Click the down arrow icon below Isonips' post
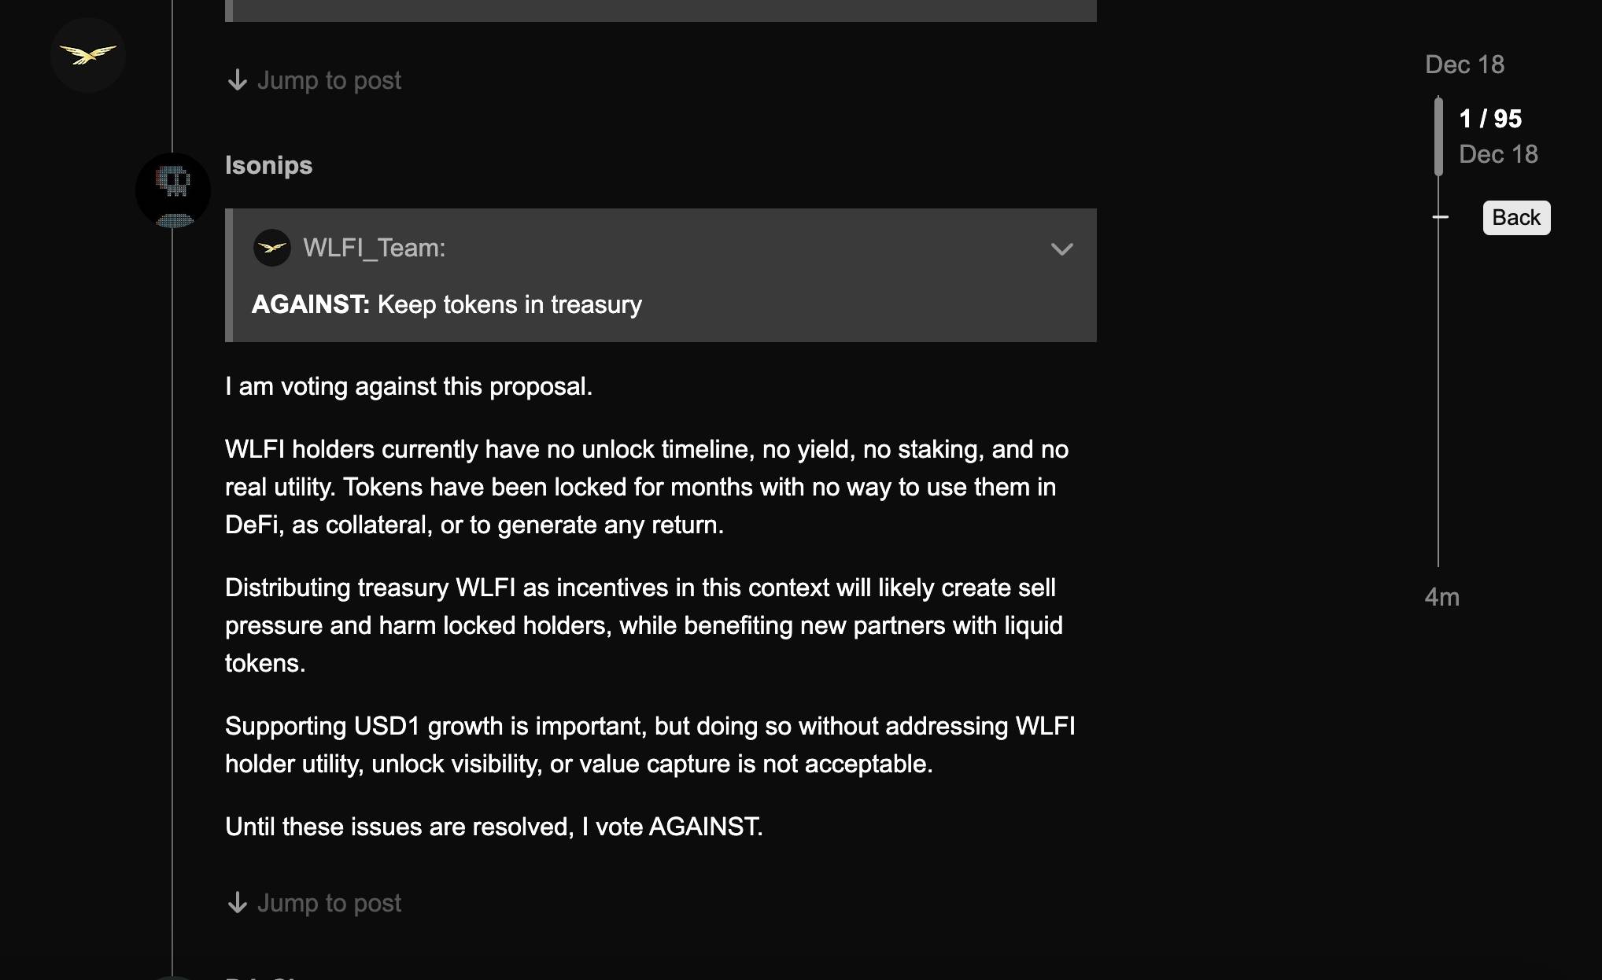 tap(237, 903)
